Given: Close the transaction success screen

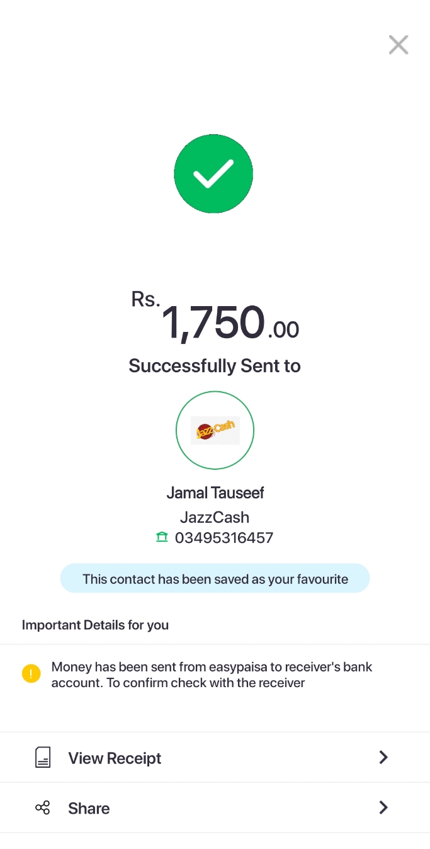Looking at the screenshot, I should [x=398, y=45].
